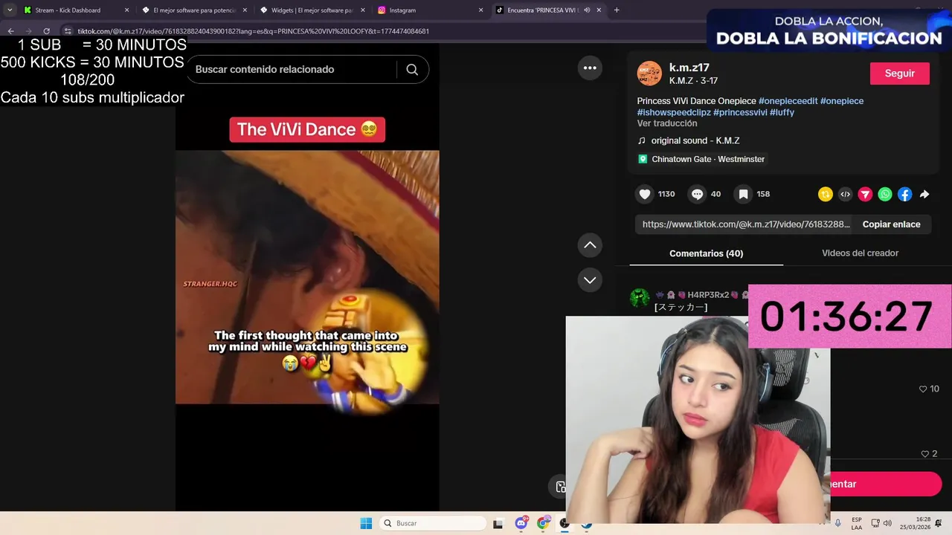Open OBS Studio from the taskbar
Viewport: 952px width, 535px height.
[565, 523]
